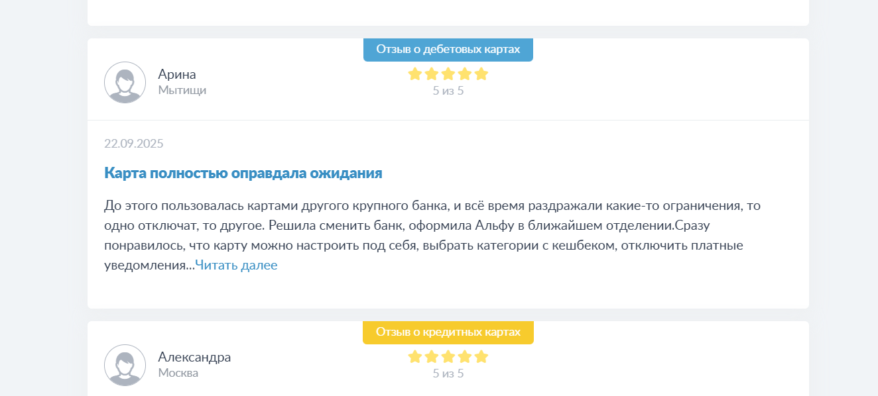Click the city label Мытищи
This screenshot has height=396, width=878.
pos(182,90)
